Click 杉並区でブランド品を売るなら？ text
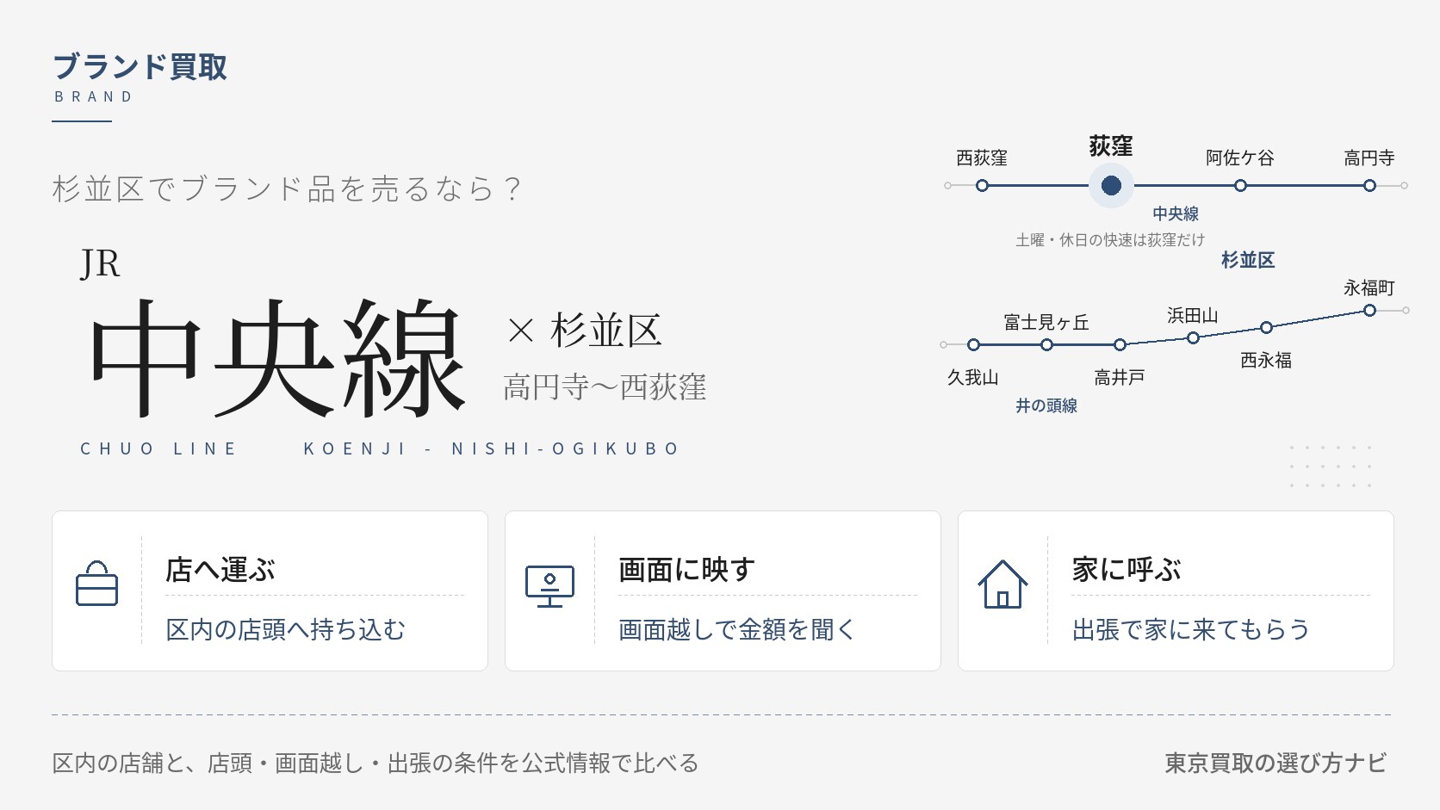This screenshot has width=1440, height=810. [x=288, y=189]
